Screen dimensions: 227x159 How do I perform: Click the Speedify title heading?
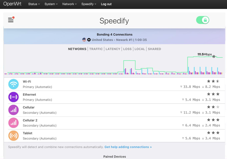tap(114, 21)
